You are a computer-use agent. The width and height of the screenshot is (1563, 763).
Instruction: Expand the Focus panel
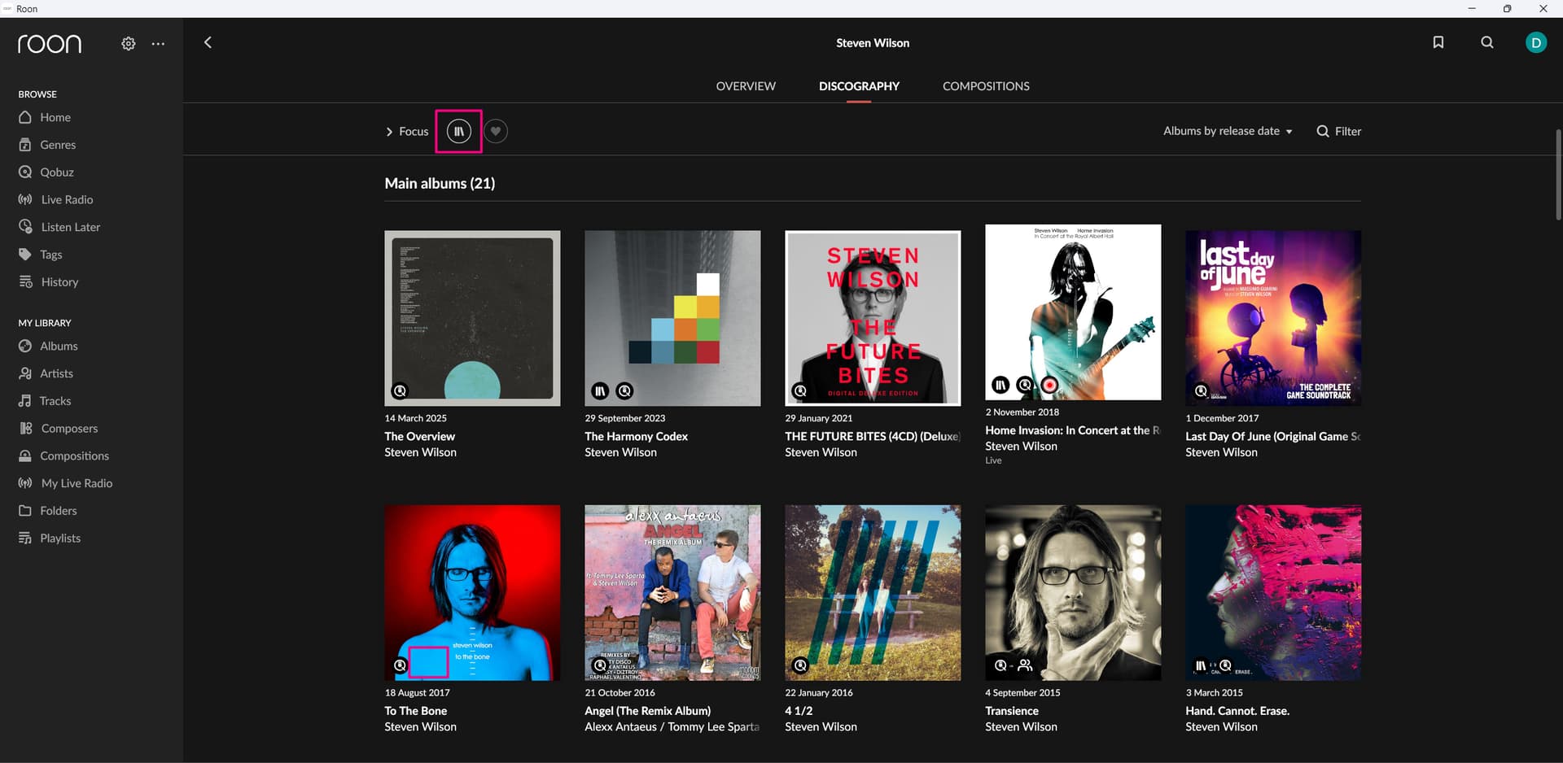point(406,131)
